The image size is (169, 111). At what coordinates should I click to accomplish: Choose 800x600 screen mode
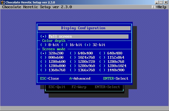[x=52, y=57]
